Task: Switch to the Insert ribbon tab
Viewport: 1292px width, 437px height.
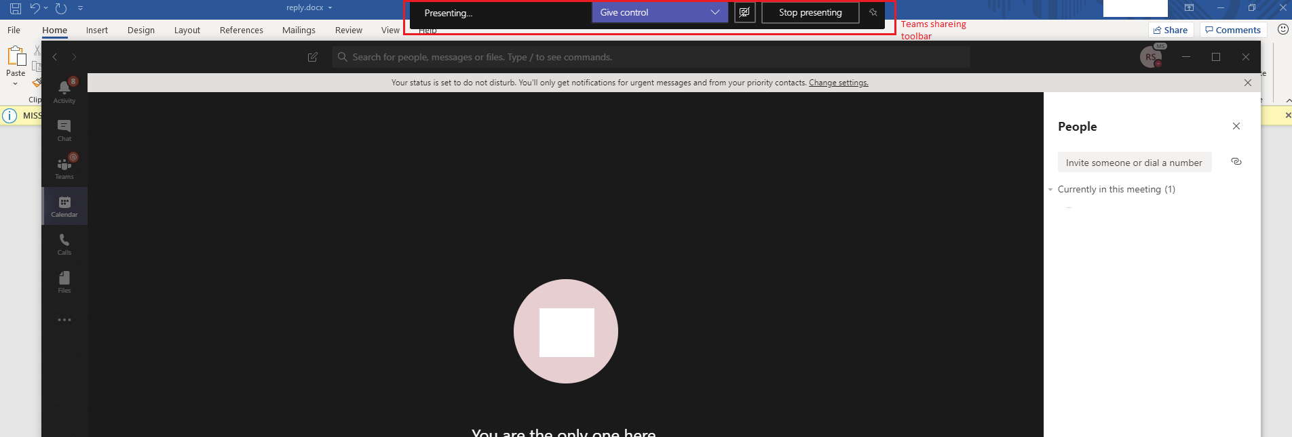Action: (97, 30)
